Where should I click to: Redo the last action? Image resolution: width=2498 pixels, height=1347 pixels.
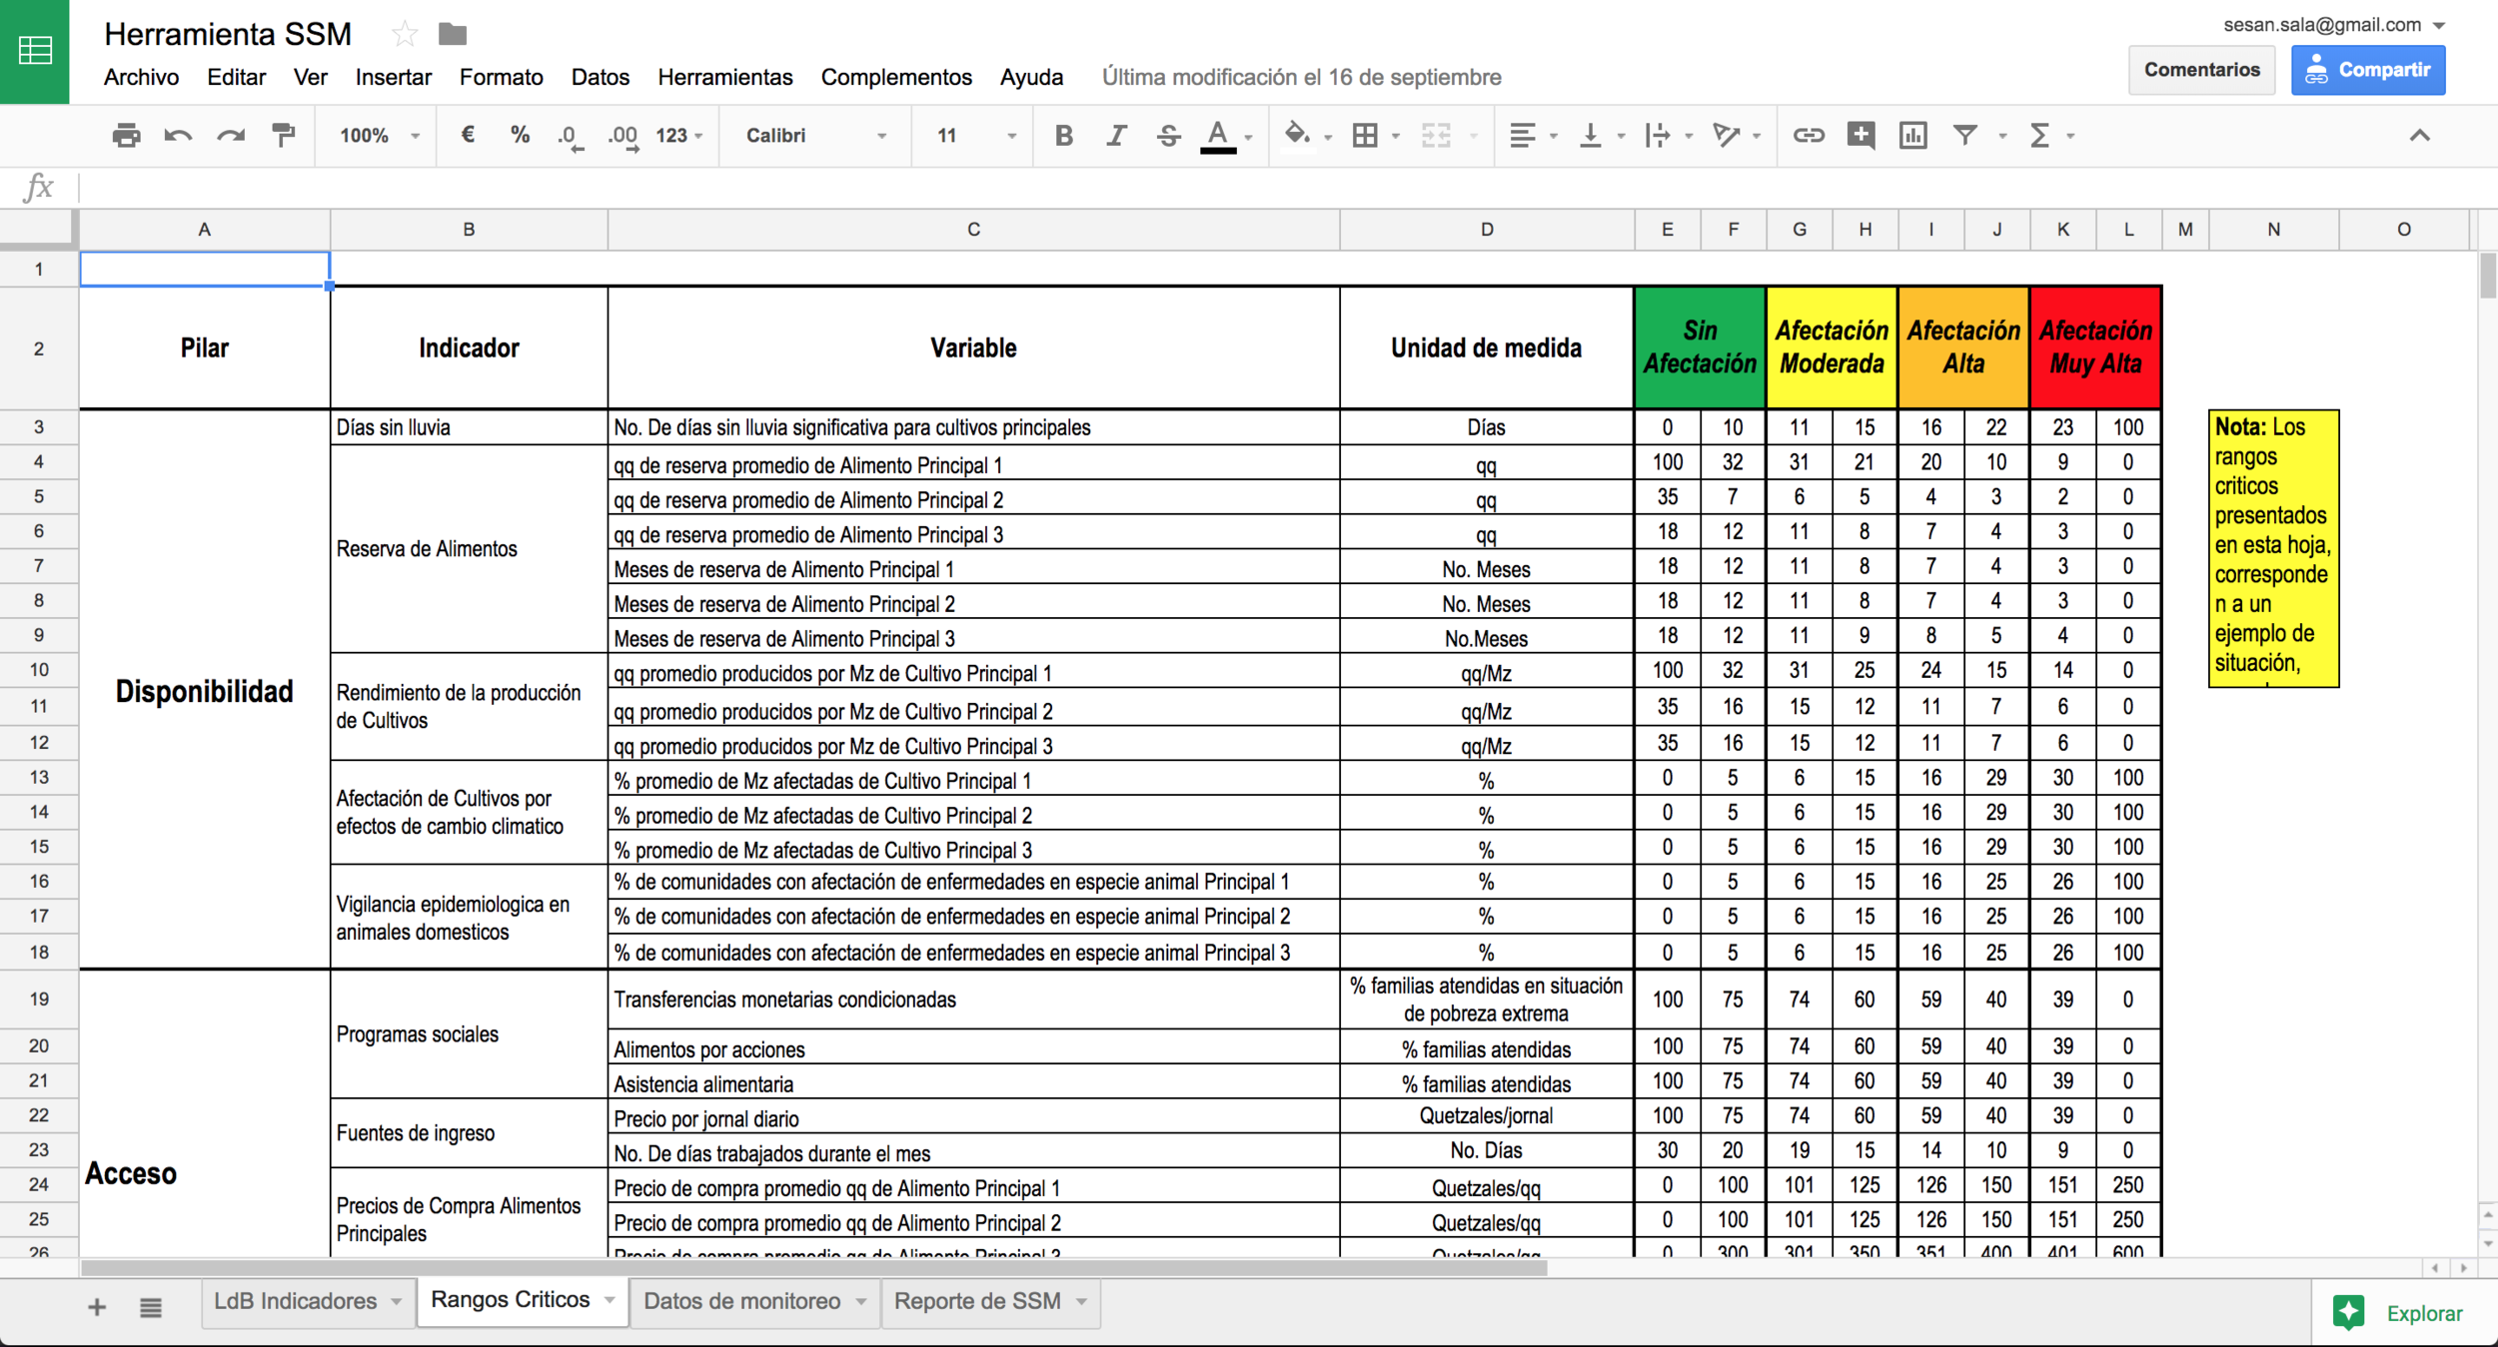coord(231,135)
